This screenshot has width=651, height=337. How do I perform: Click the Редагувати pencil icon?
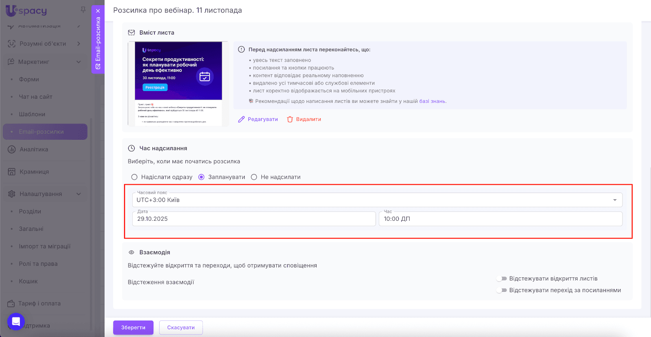coord(242,119)
